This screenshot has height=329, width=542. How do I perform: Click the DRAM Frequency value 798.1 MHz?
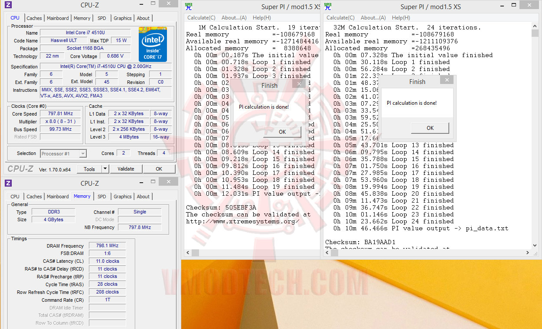coord(107,245)
